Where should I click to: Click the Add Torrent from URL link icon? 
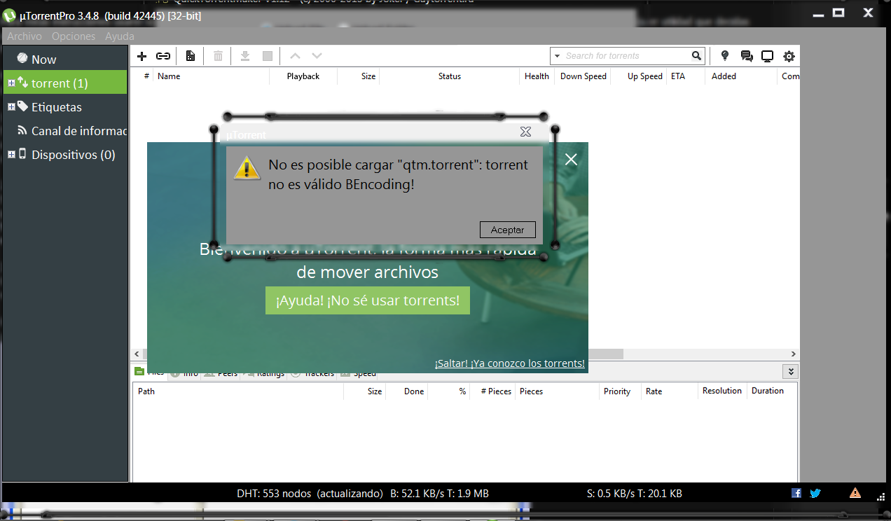click(x=163, y=56)
